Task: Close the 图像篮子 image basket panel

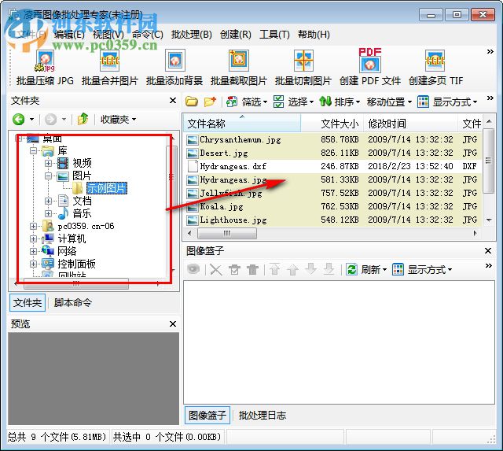Action: (488, 250)
